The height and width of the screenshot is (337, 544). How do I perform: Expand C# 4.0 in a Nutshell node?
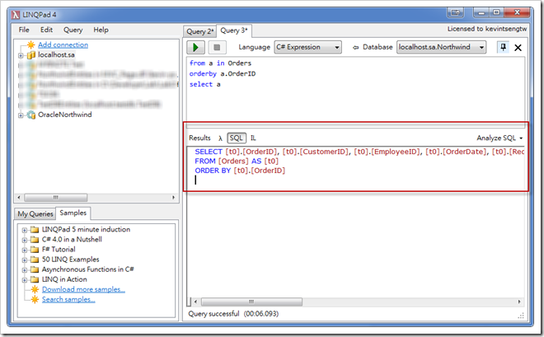point(25,240)
